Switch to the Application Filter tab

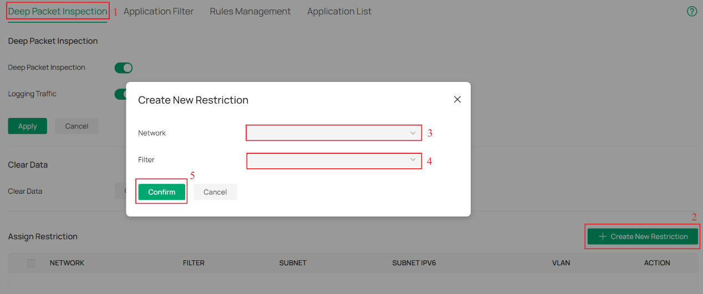[x=159, y=11]
